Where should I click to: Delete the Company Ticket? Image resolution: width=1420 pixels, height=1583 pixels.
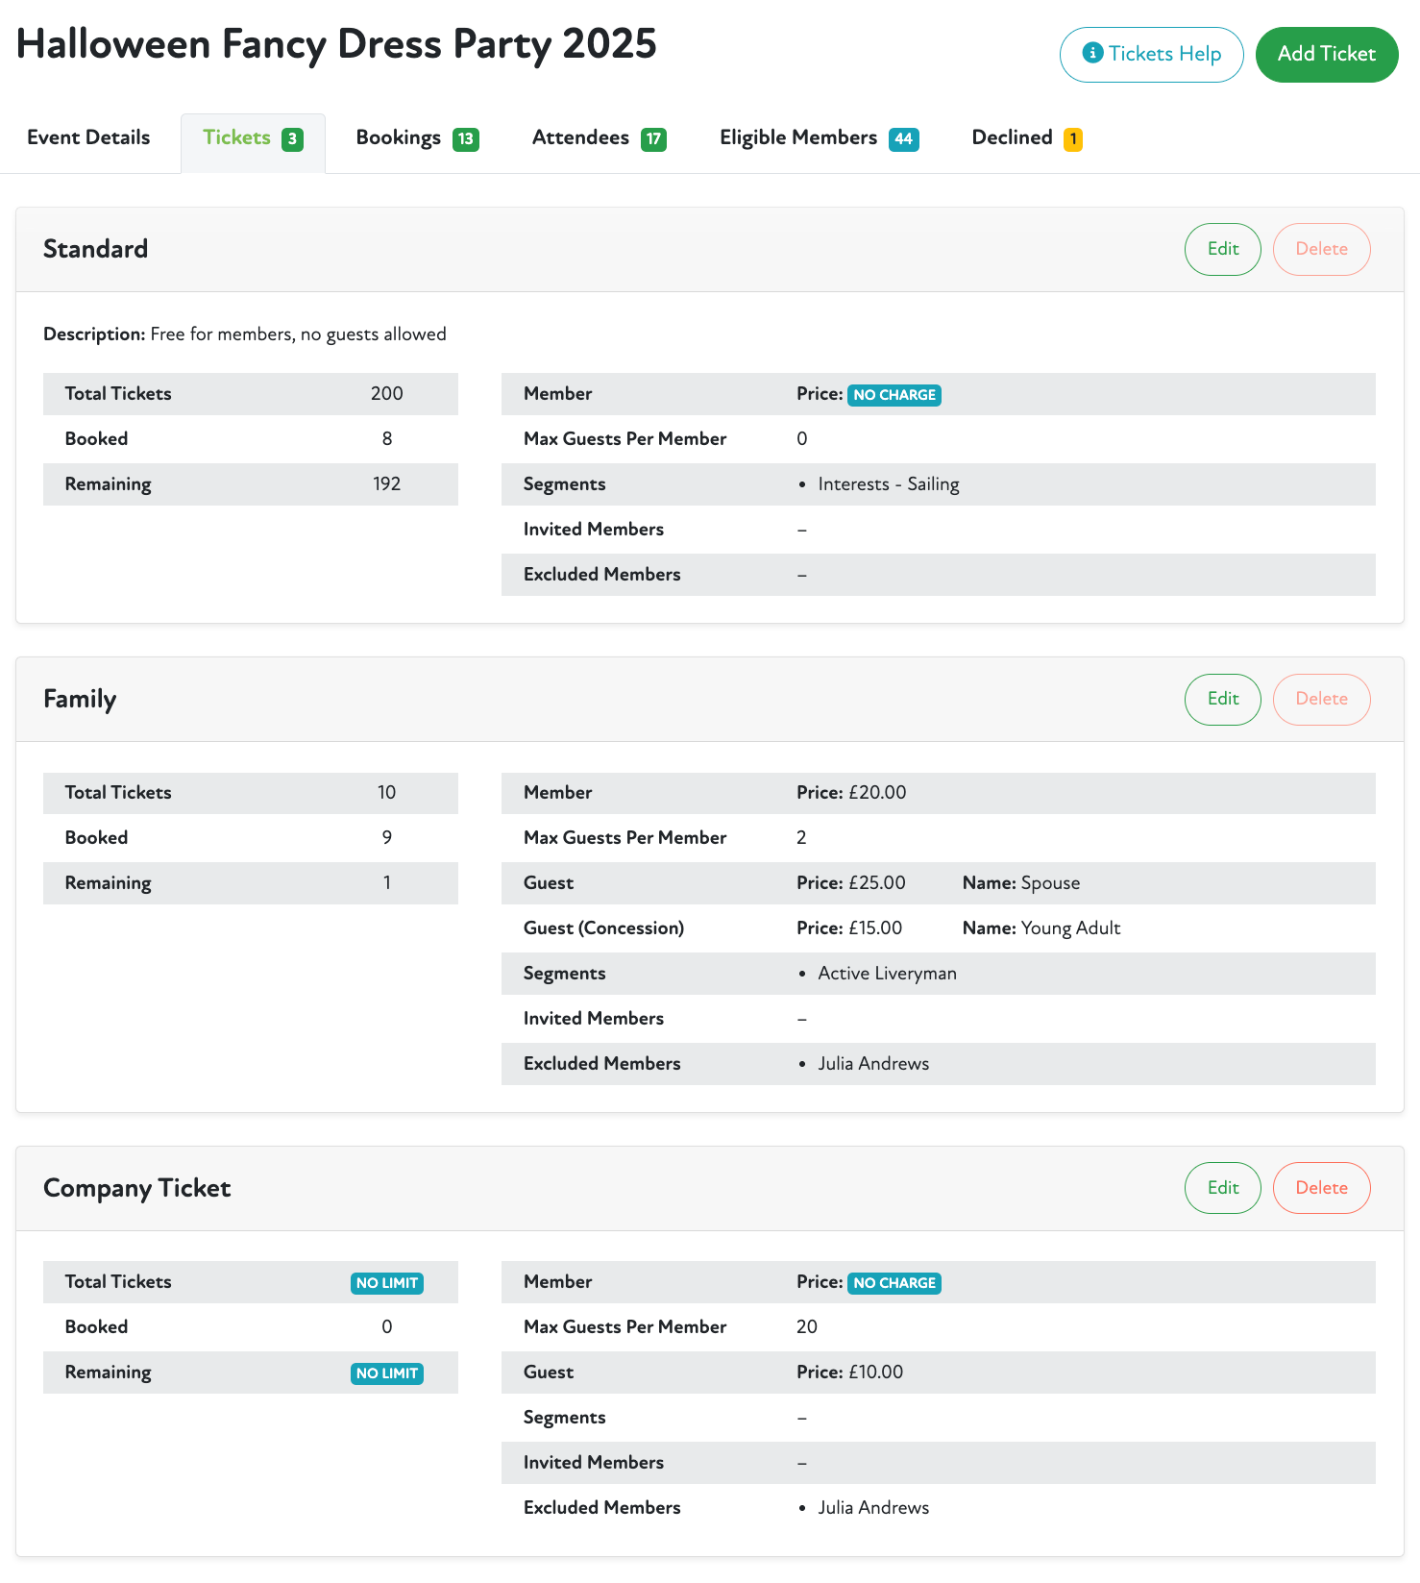(x=1321, y=1188)
